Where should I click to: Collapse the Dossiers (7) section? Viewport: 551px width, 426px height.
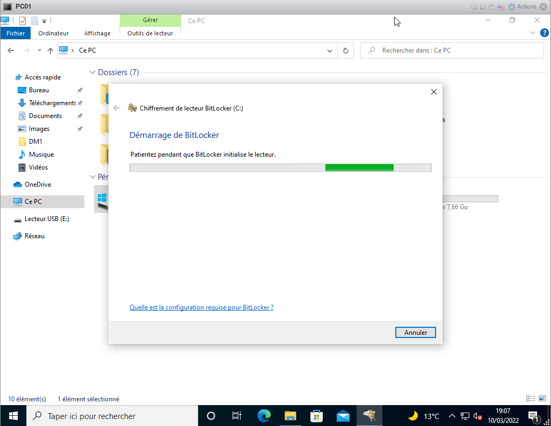click(x=93, y=72)
